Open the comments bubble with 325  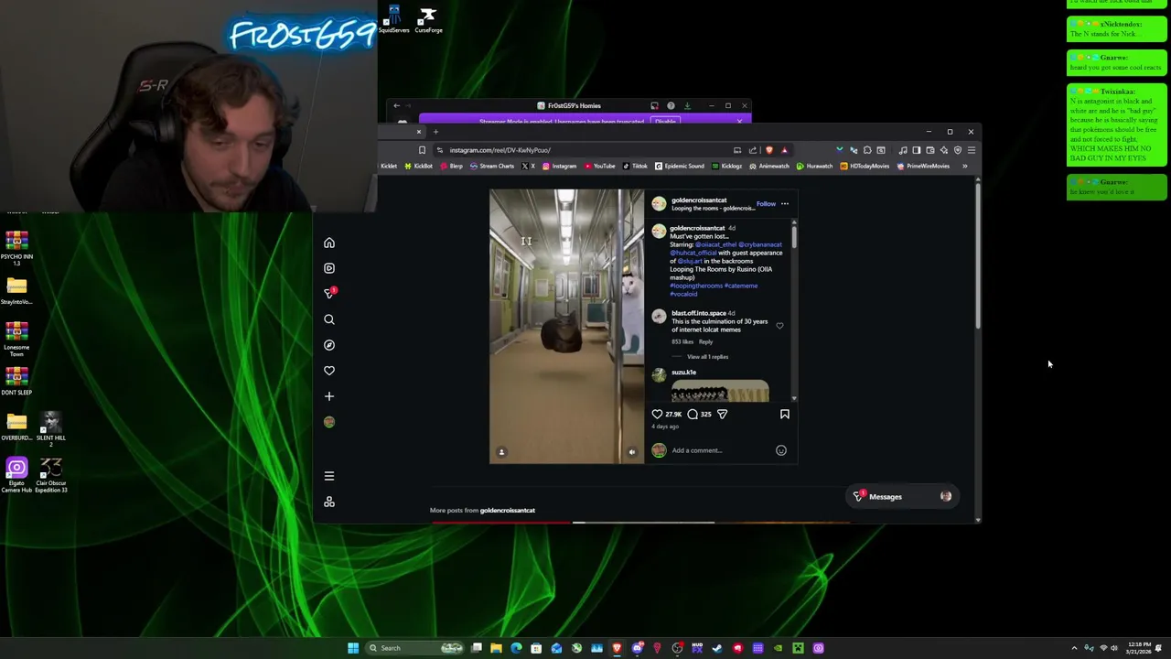point(693,414)
